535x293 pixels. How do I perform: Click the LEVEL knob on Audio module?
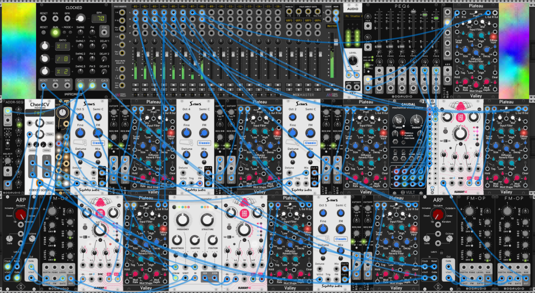[353, 61]
